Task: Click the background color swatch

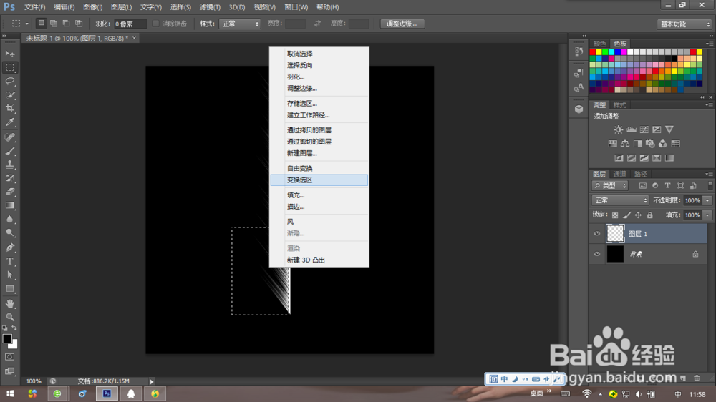Action: pos(14,345)
